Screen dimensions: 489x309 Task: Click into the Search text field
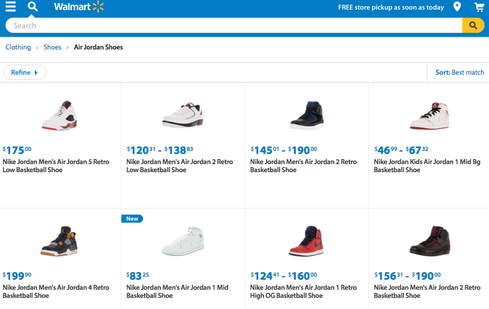point(233,26)
